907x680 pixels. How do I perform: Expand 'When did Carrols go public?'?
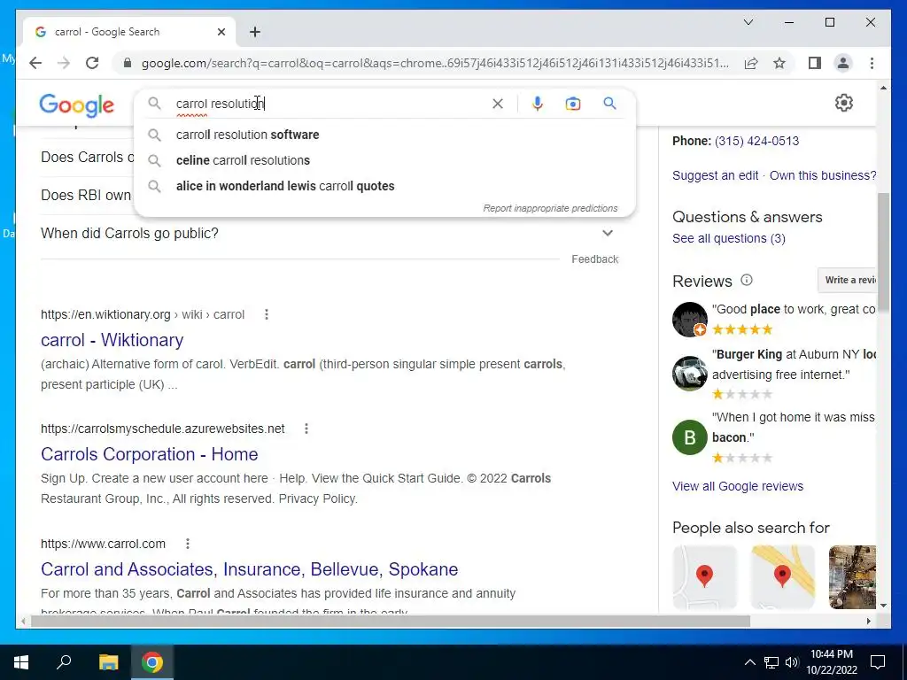[x=329, y=234]
